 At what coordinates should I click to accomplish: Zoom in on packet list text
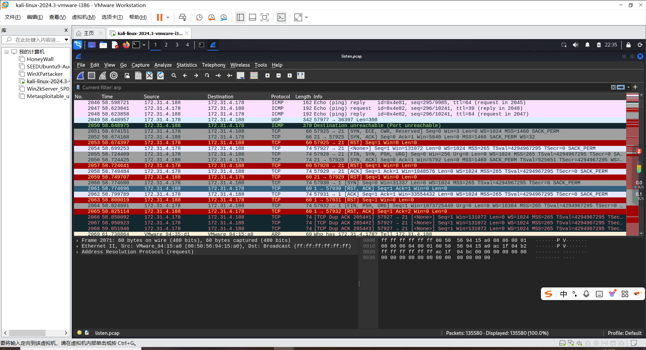click(267, 76)
